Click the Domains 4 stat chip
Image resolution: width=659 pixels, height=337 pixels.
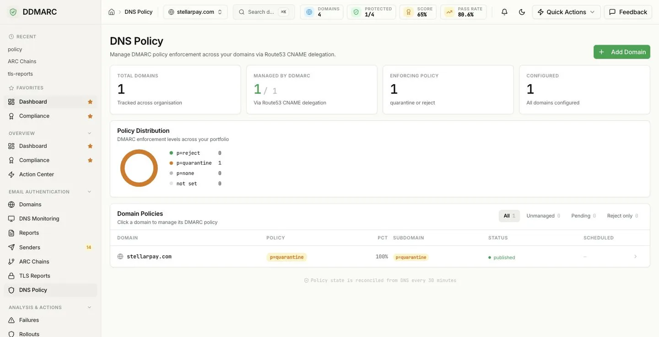tap(322, 12)
